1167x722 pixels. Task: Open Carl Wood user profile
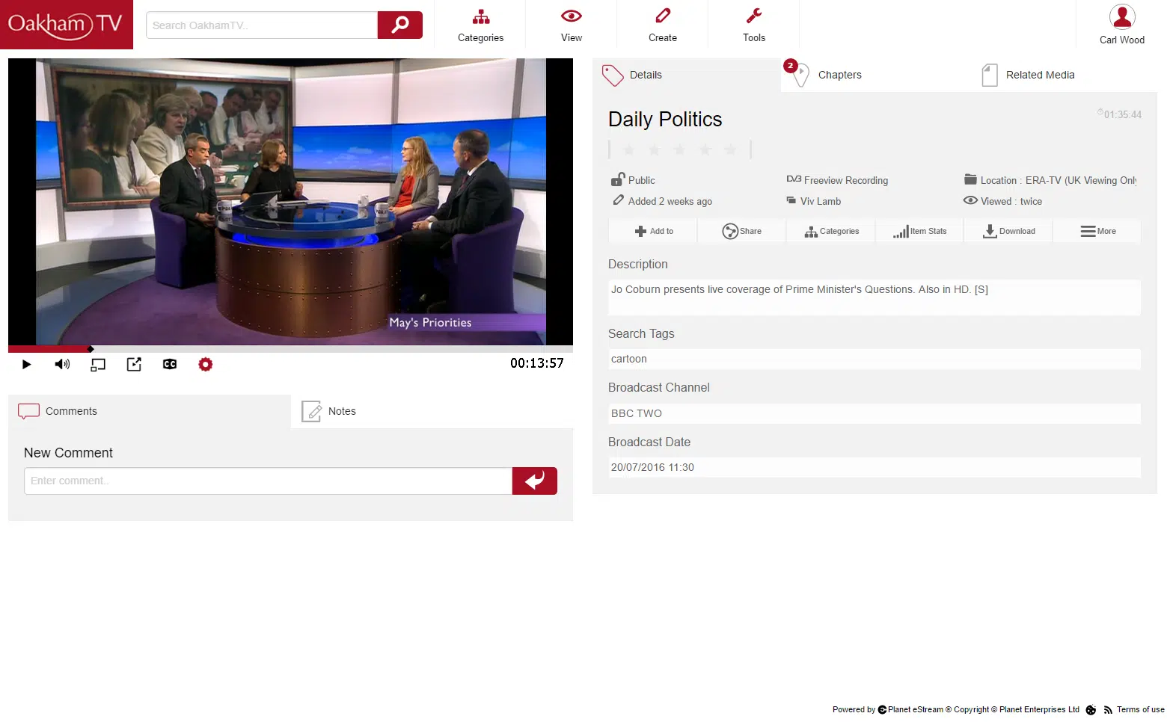(x=1122, y=25)
